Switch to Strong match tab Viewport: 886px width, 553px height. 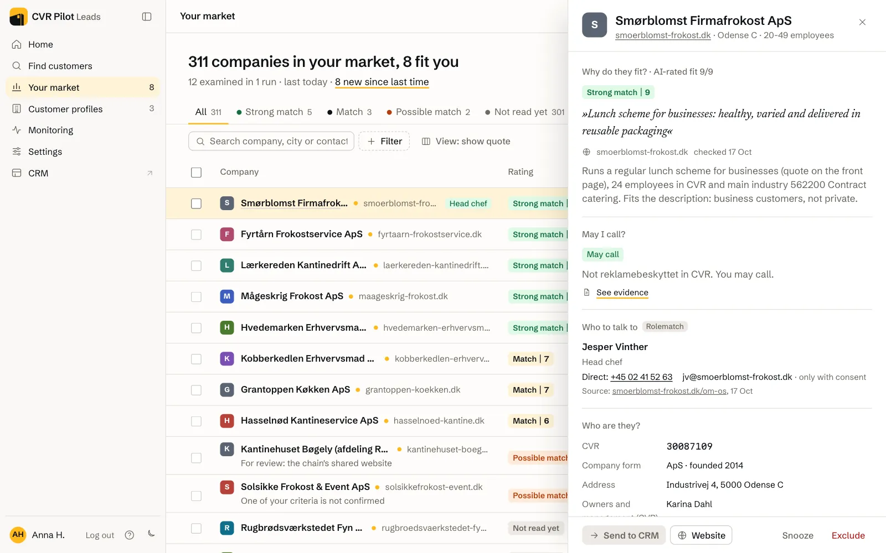click(x=274, y=112)
